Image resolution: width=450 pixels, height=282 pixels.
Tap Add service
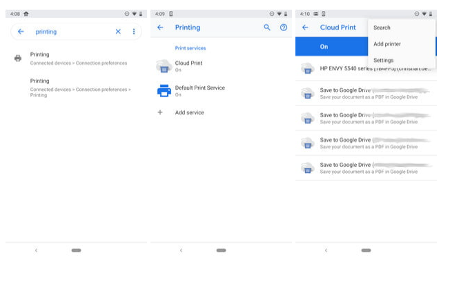221,112
